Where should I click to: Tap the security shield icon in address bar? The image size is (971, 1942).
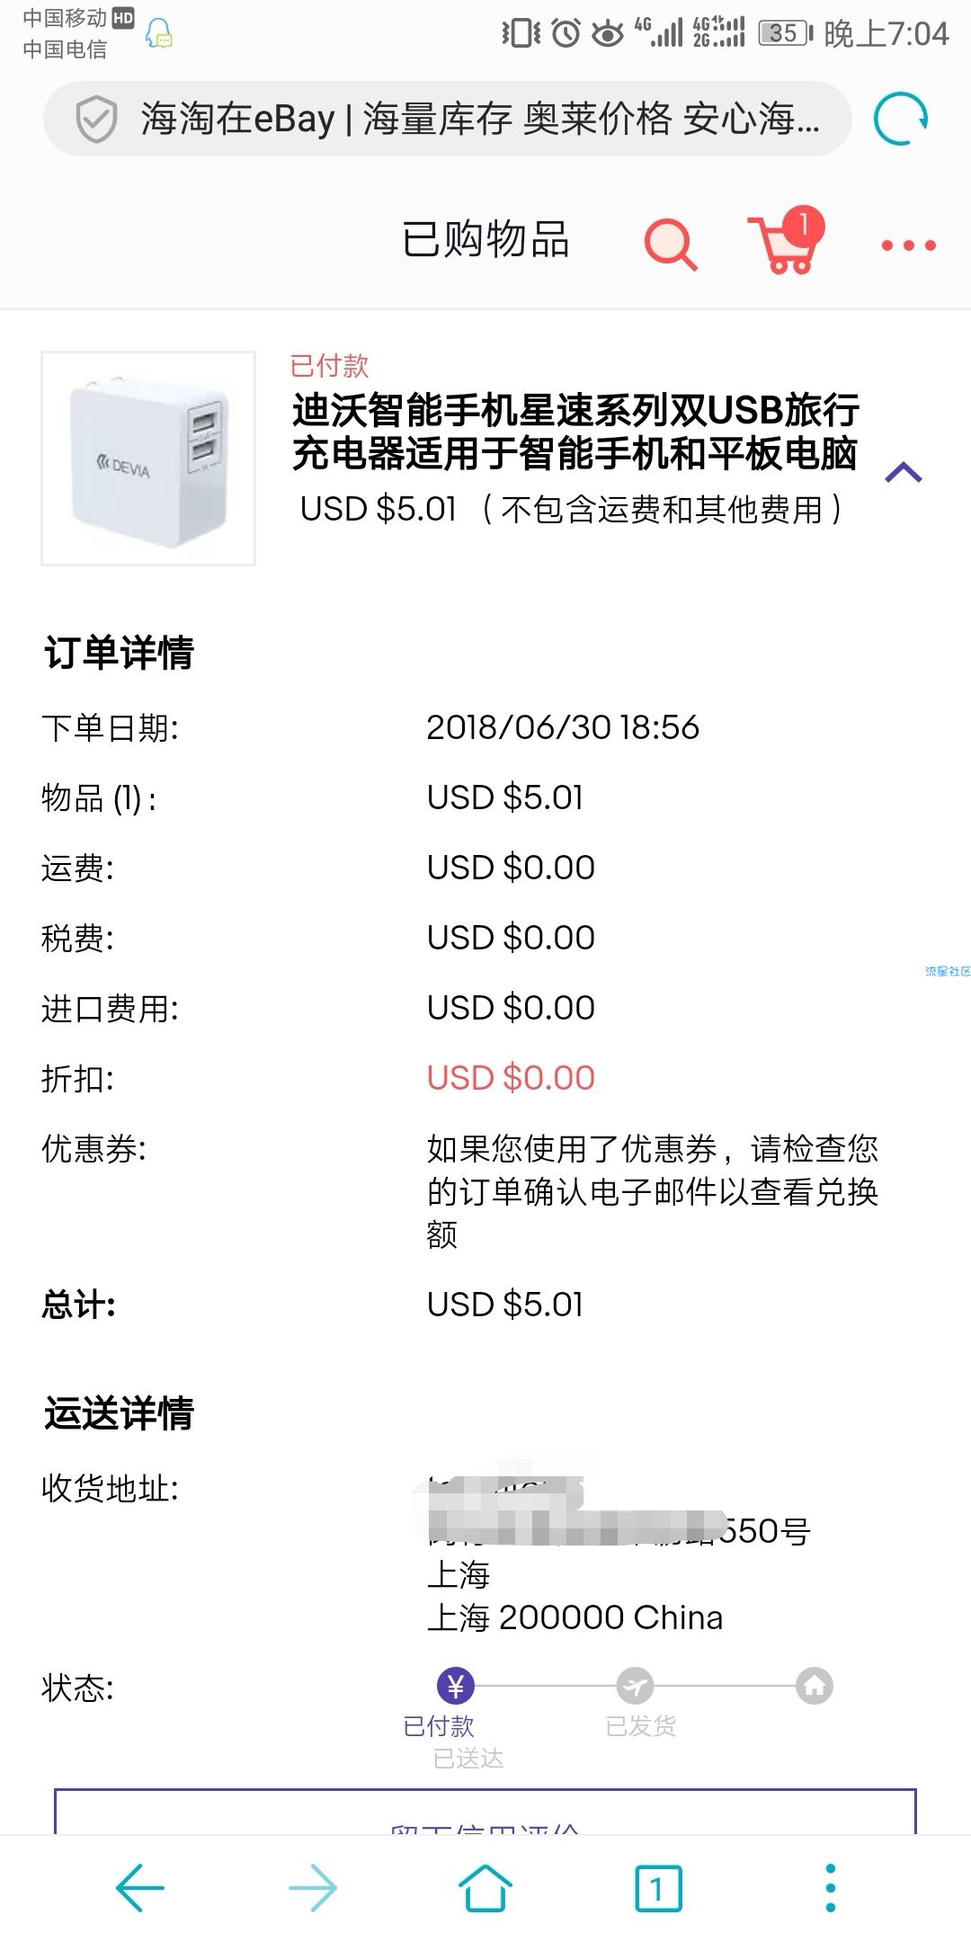click(95, 119)
